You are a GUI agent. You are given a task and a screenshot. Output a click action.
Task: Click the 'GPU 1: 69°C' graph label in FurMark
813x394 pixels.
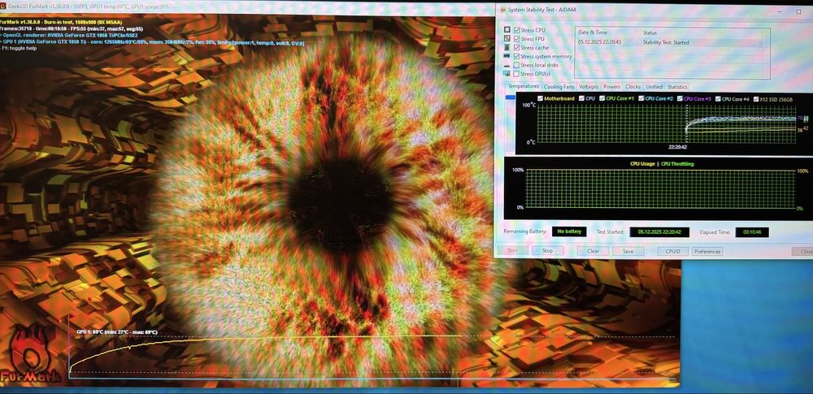point(117,331)
